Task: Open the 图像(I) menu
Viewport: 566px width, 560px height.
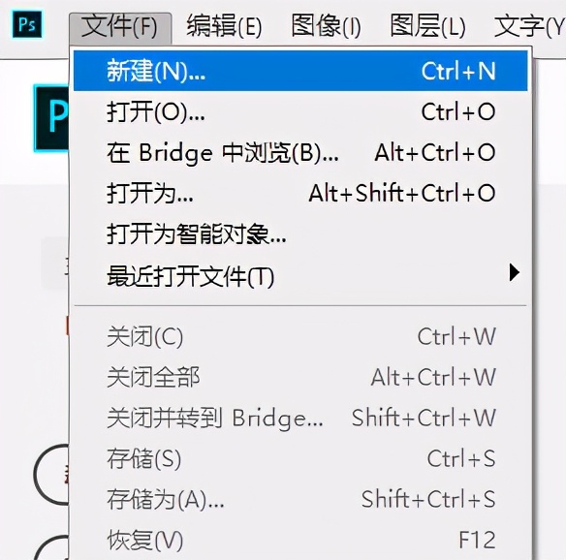Action: pos(326,27)
